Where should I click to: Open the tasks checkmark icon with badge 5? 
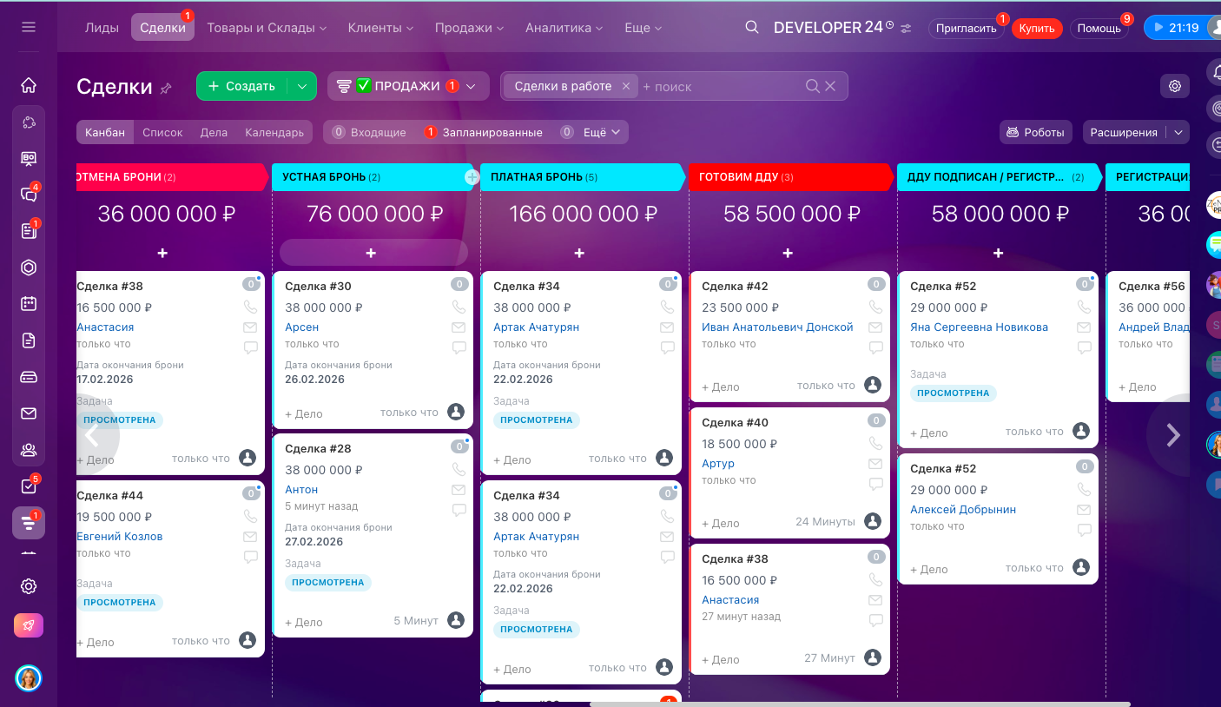click(29, 486)
